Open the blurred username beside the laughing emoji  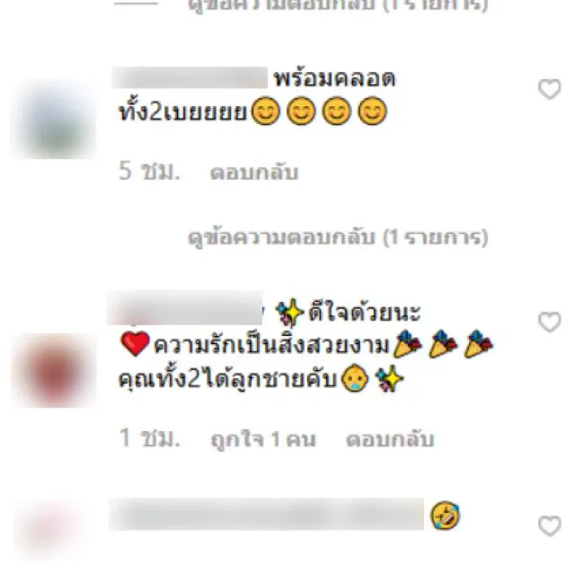tap(266, 514)
